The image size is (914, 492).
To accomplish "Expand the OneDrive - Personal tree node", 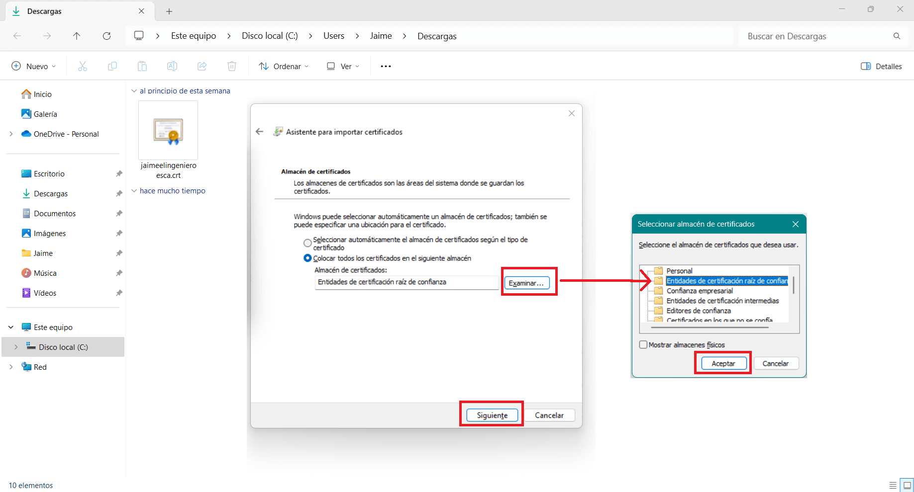I will coord(11,134).
